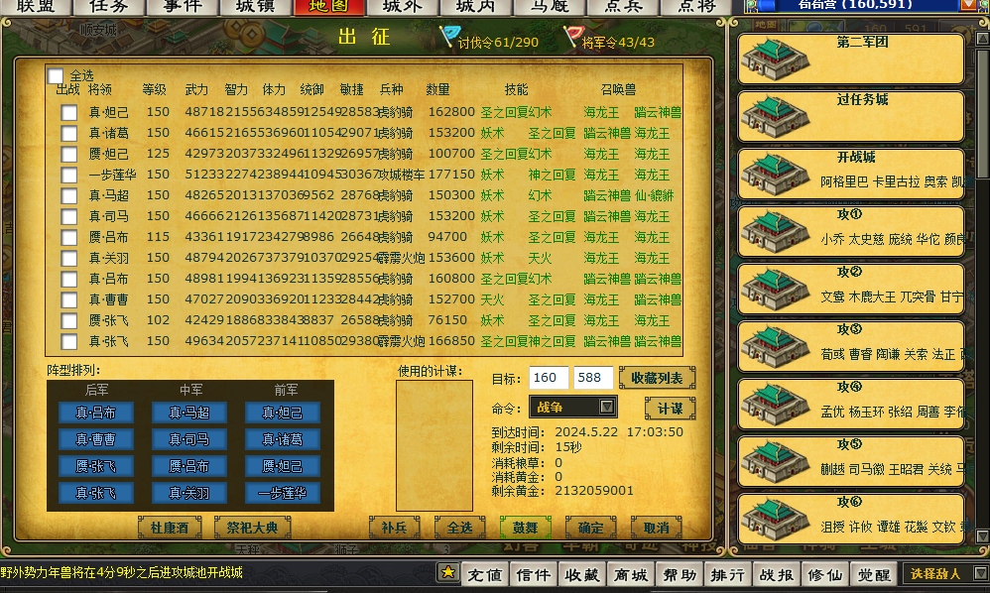The image size is (990, 593).
Task: Click the 攻⑤ city building icon
Action: click(x=776, y=462)
